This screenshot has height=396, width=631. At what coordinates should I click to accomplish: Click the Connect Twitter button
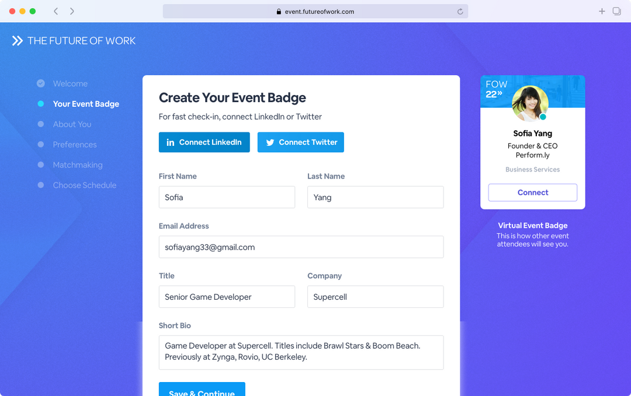tap(301, 142)
